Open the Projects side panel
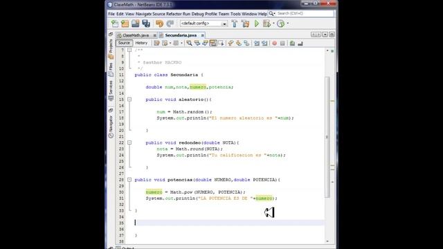Image resolution: width=443 pixels, height=249 pixels. click(111, 49)
